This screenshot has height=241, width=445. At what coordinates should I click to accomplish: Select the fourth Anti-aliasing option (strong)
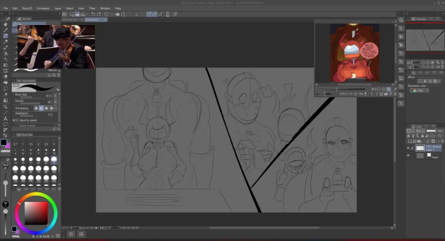click(51, 108)
